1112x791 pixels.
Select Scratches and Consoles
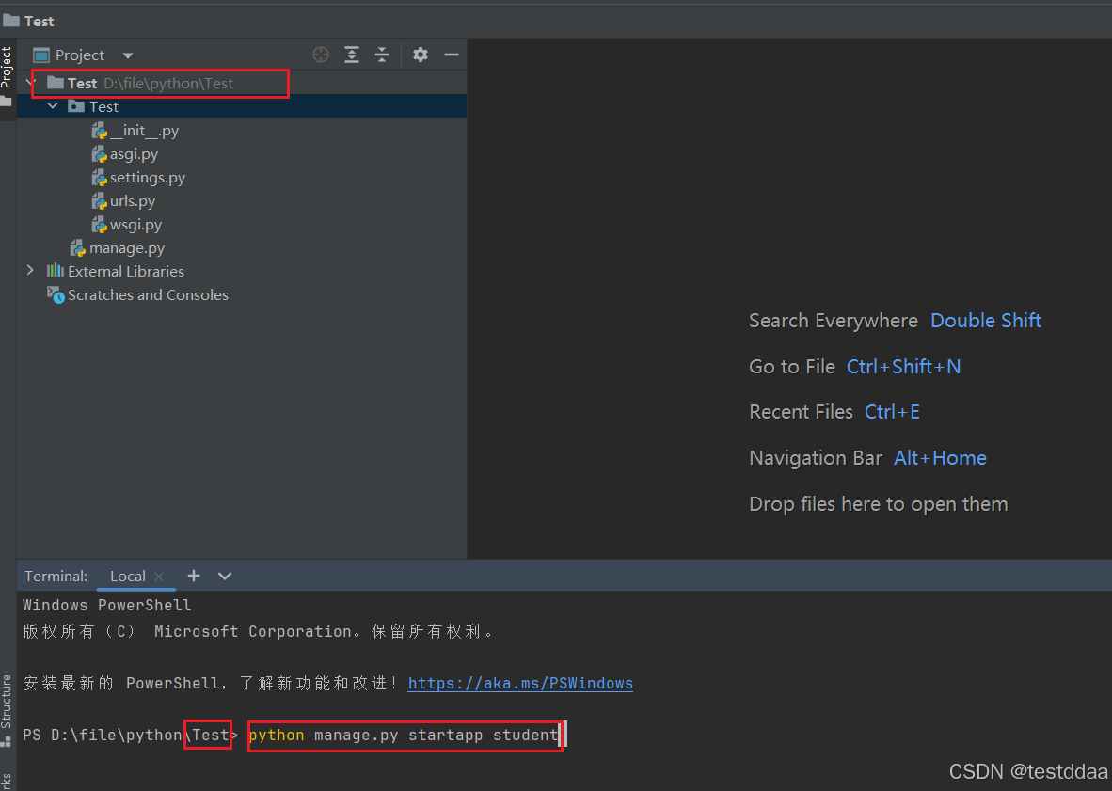click(147, 294)
